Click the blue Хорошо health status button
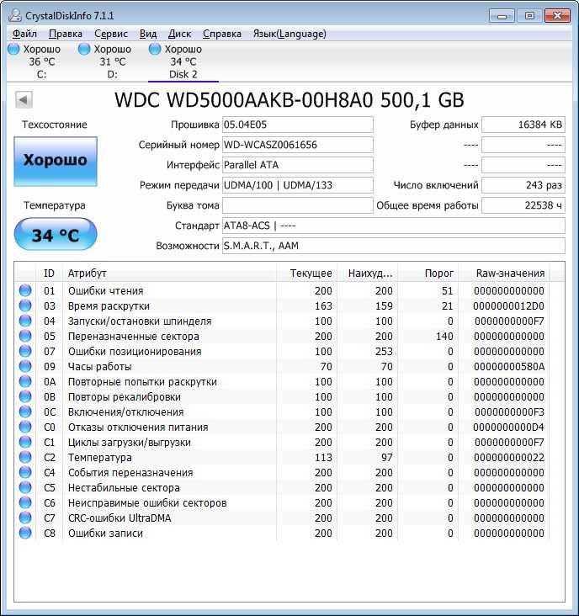The image size is (579, 616). [56, 161]
